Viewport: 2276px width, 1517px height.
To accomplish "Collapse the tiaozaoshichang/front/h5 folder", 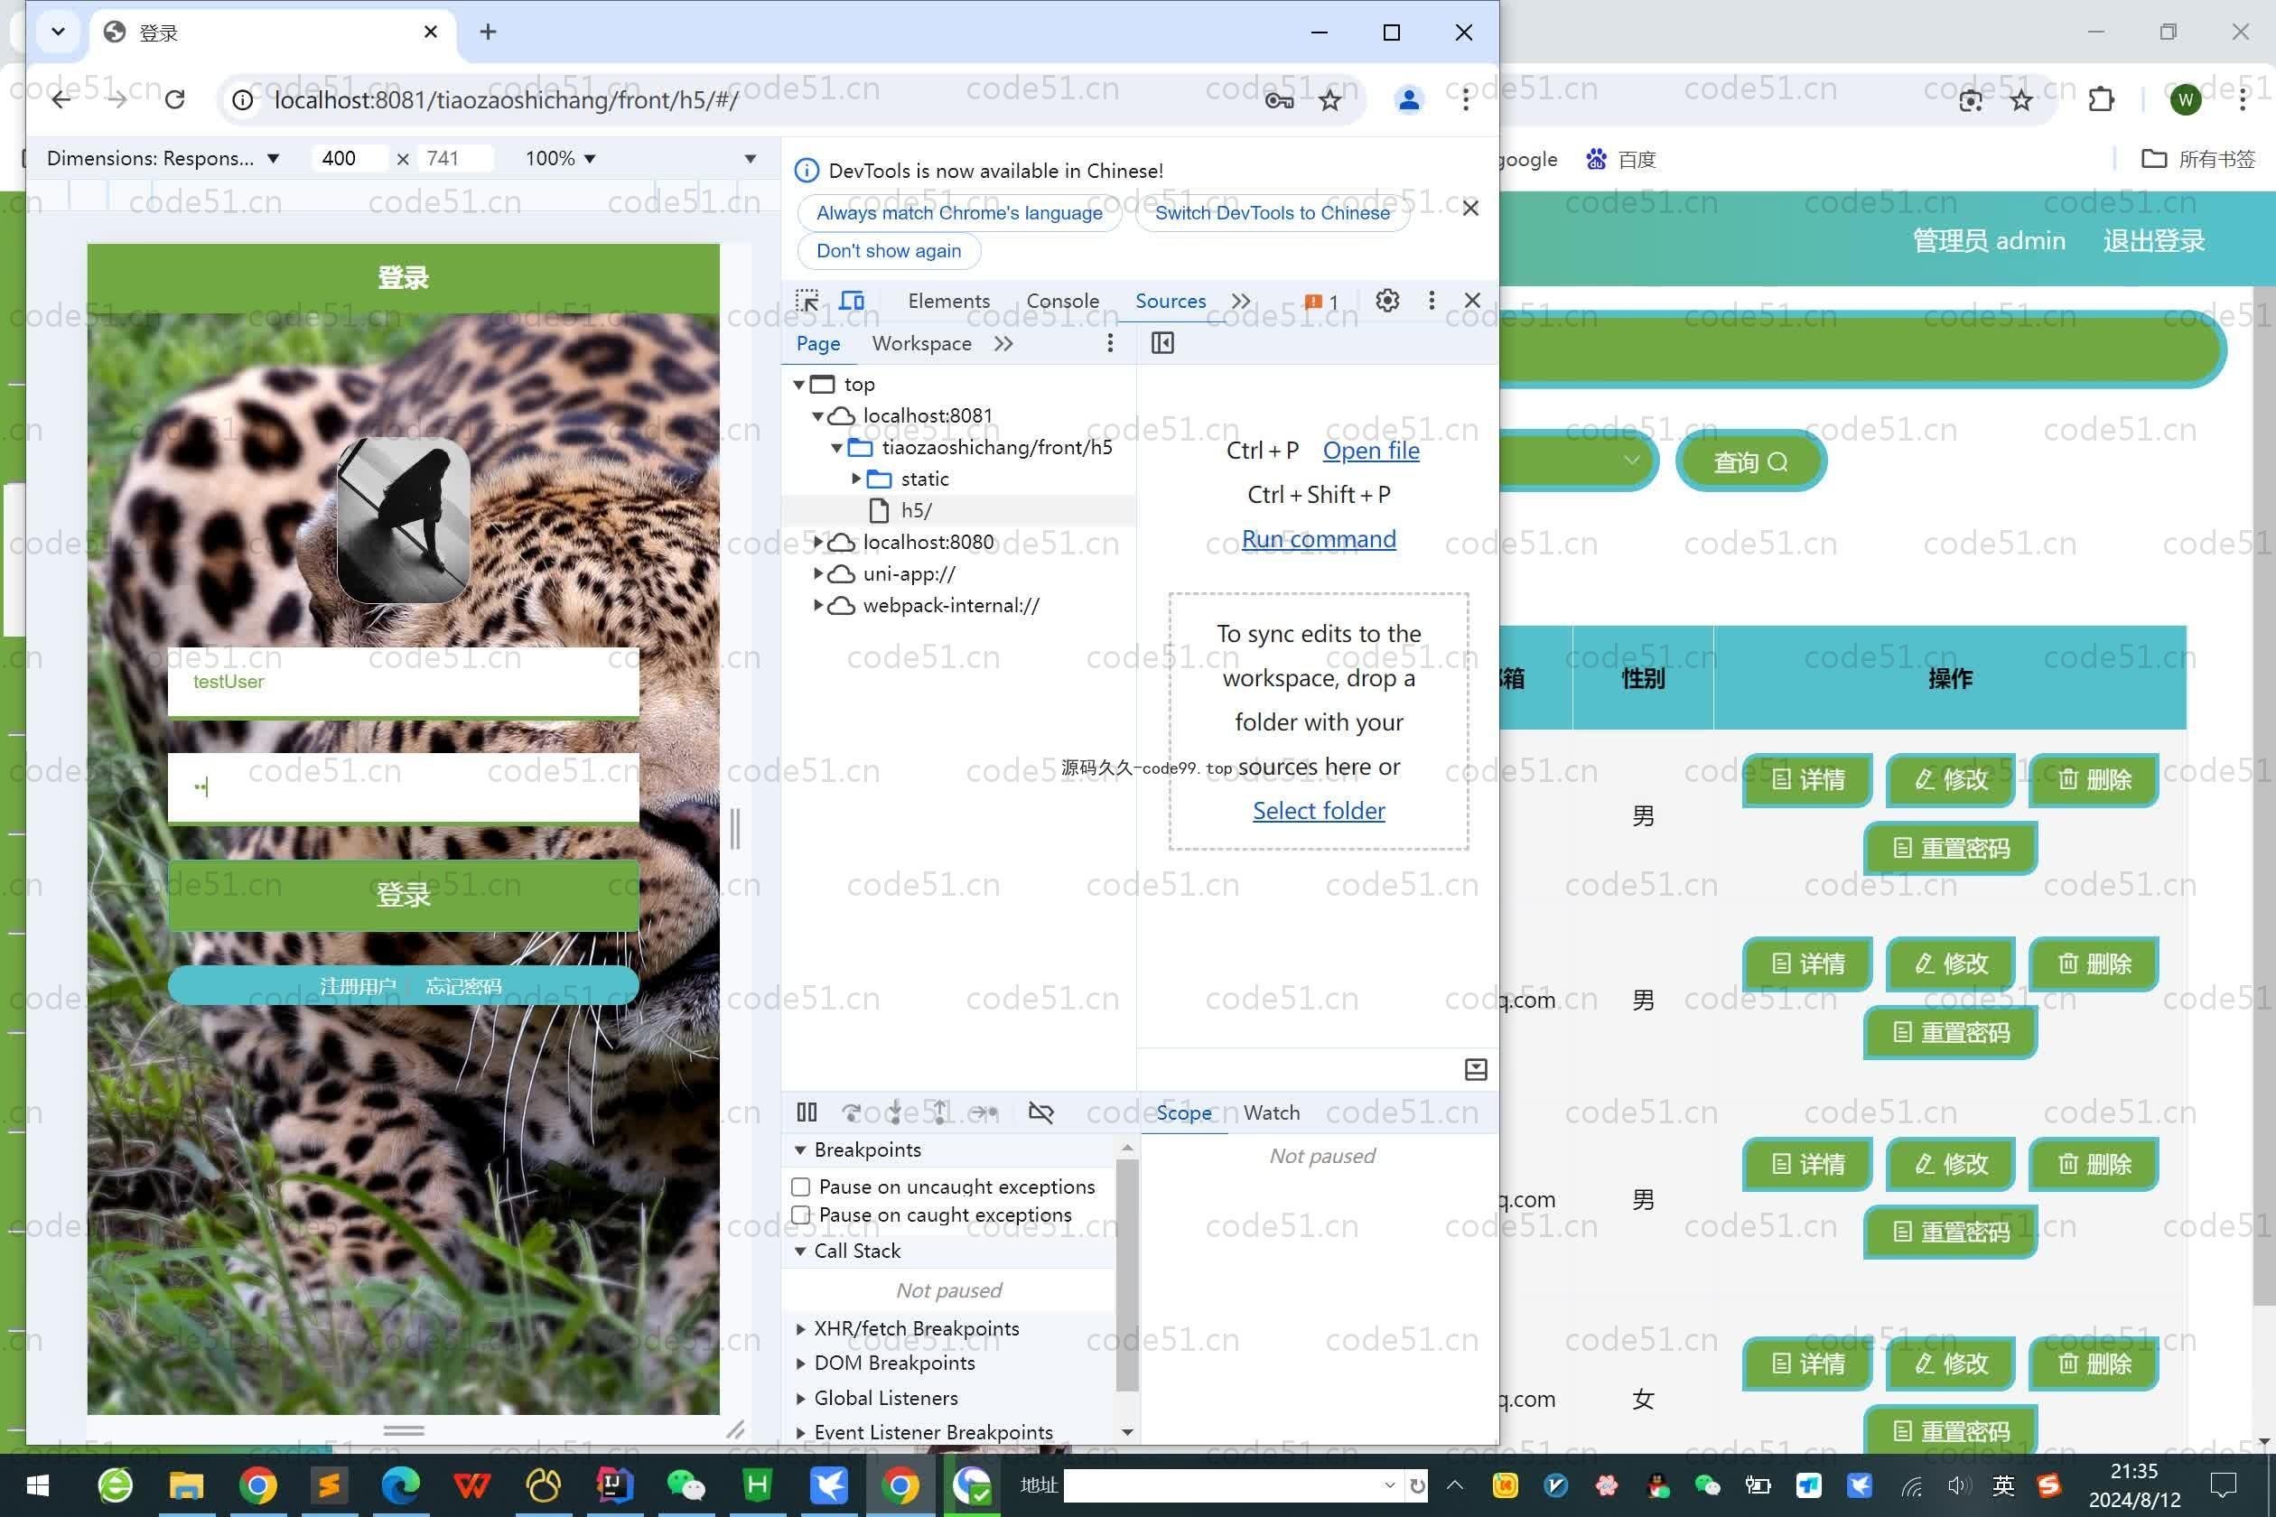I will coord(837,448).
